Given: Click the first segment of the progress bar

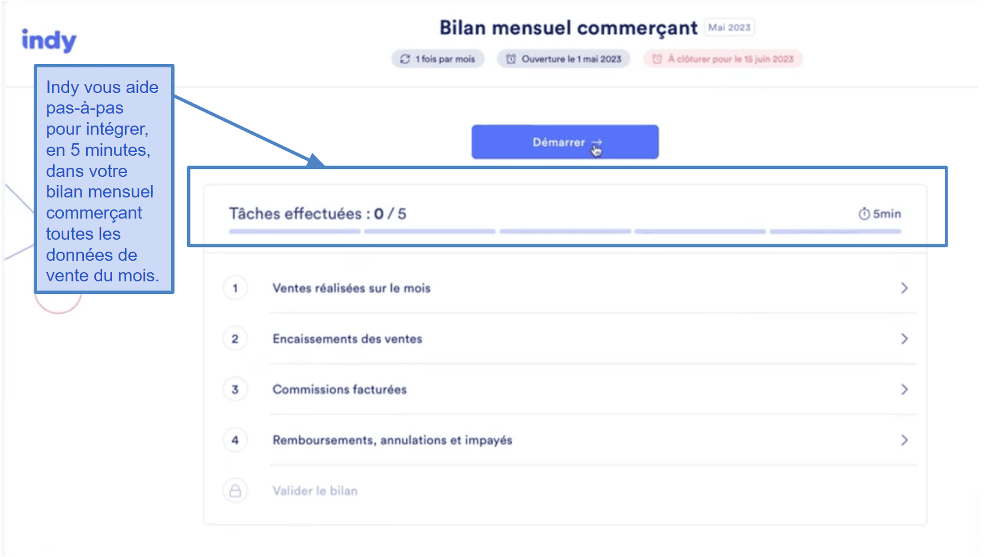Looking at the screenshot, I should (294, 231).
